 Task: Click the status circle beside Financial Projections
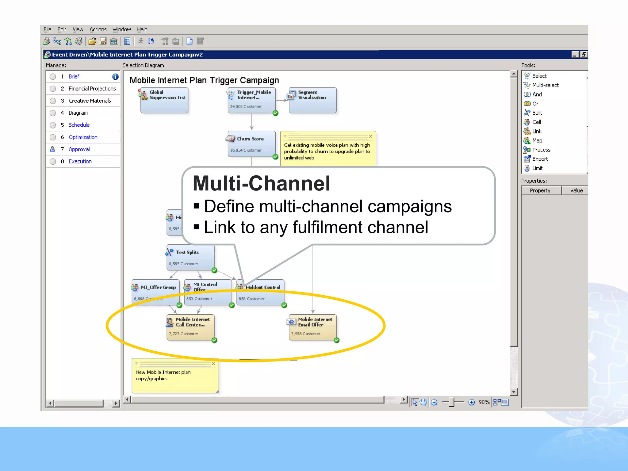53,89
